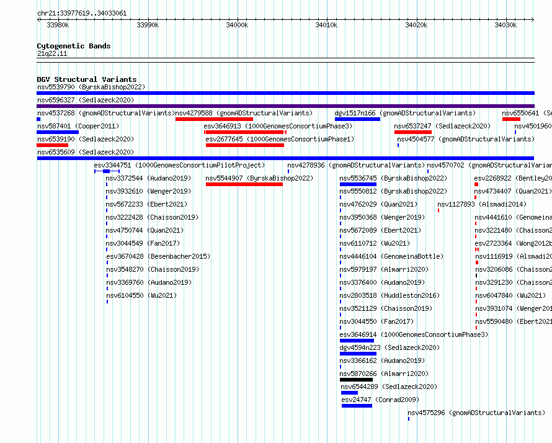Click nsv3369760 (Audano2019) label
The width and height of the screenshot is (552, 443).
149,282
